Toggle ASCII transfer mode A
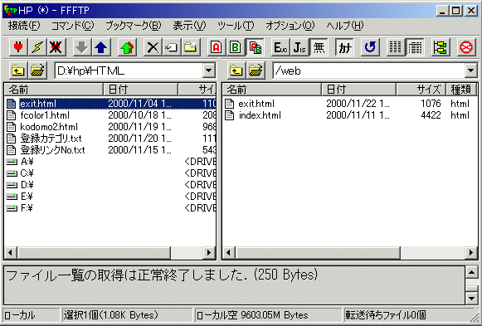 (x=217, y=47)
